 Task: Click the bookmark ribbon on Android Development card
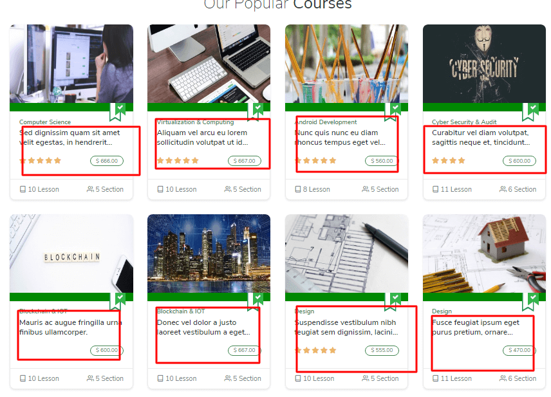[392, 111]
